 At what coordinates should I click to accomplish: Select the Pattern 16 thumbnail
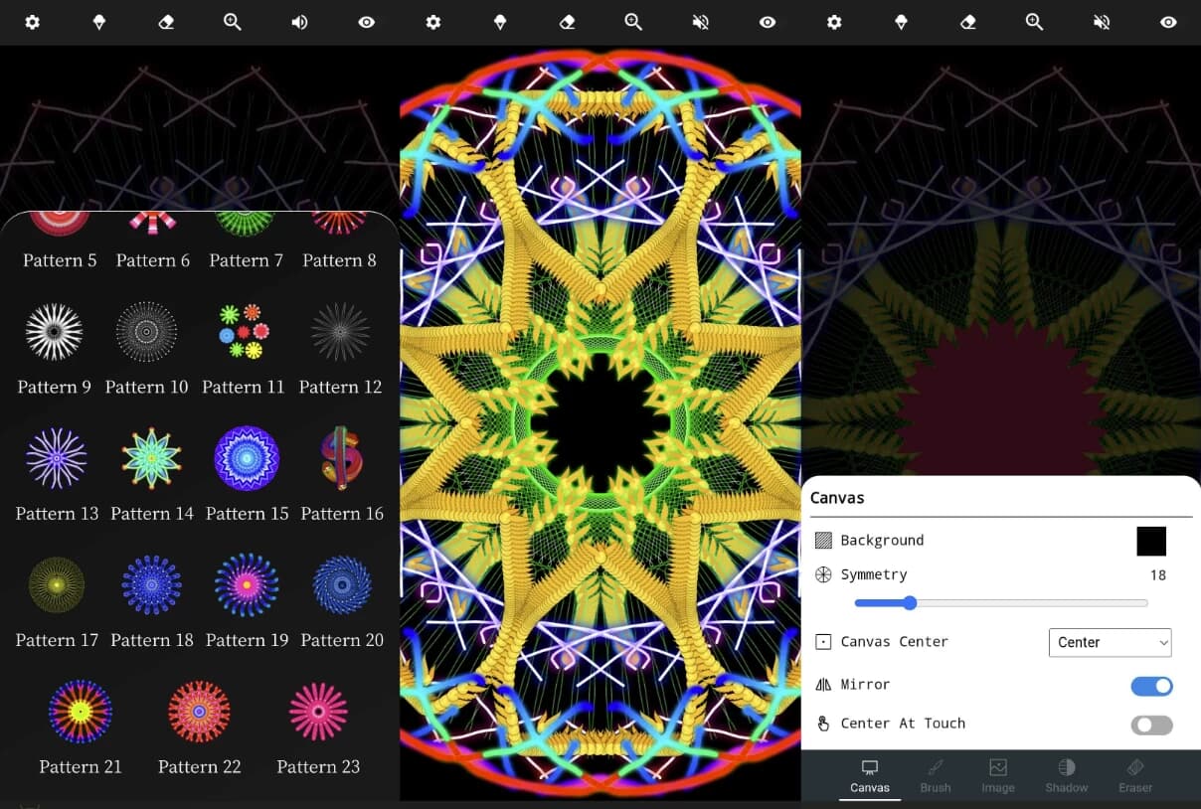(341, 458)
